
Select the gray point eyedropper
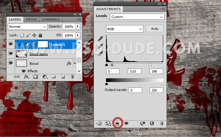pos(100,46)
